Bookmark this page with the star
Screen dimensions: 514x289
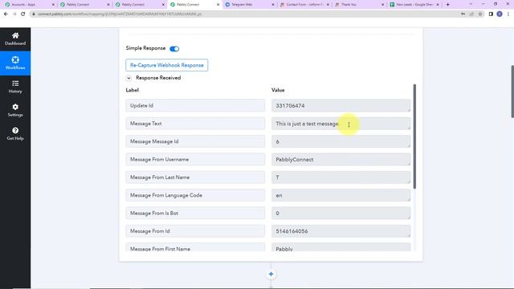click(480, 14)
